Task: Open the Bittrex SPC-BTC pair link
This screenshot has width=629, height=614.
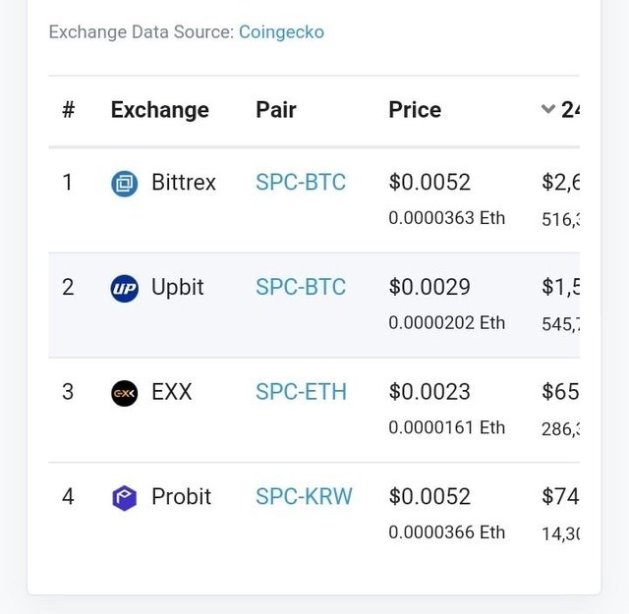Action: coord(301,183)
